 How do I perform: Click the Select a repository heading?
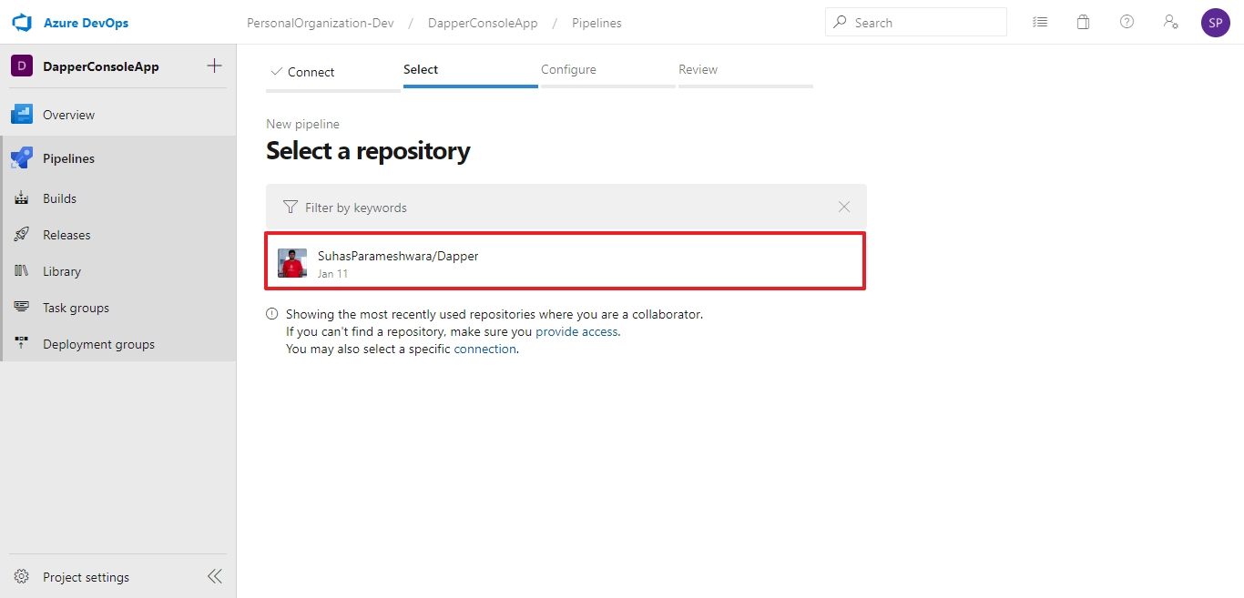pos(368,150)
